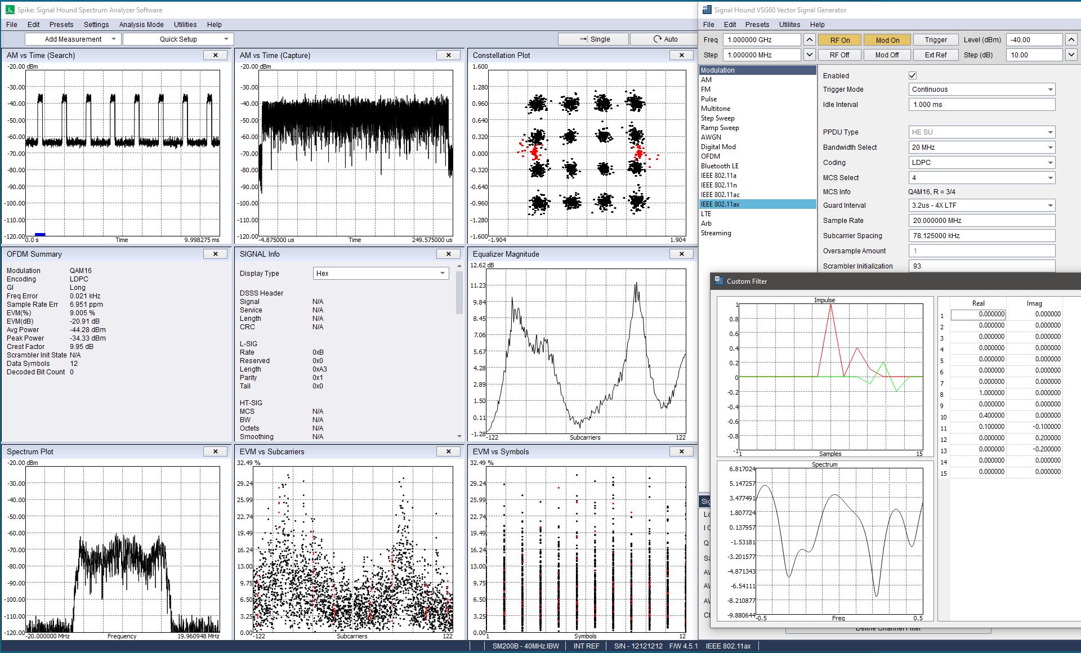Close the AM vs Time (Capture) panel

(449, 55)
